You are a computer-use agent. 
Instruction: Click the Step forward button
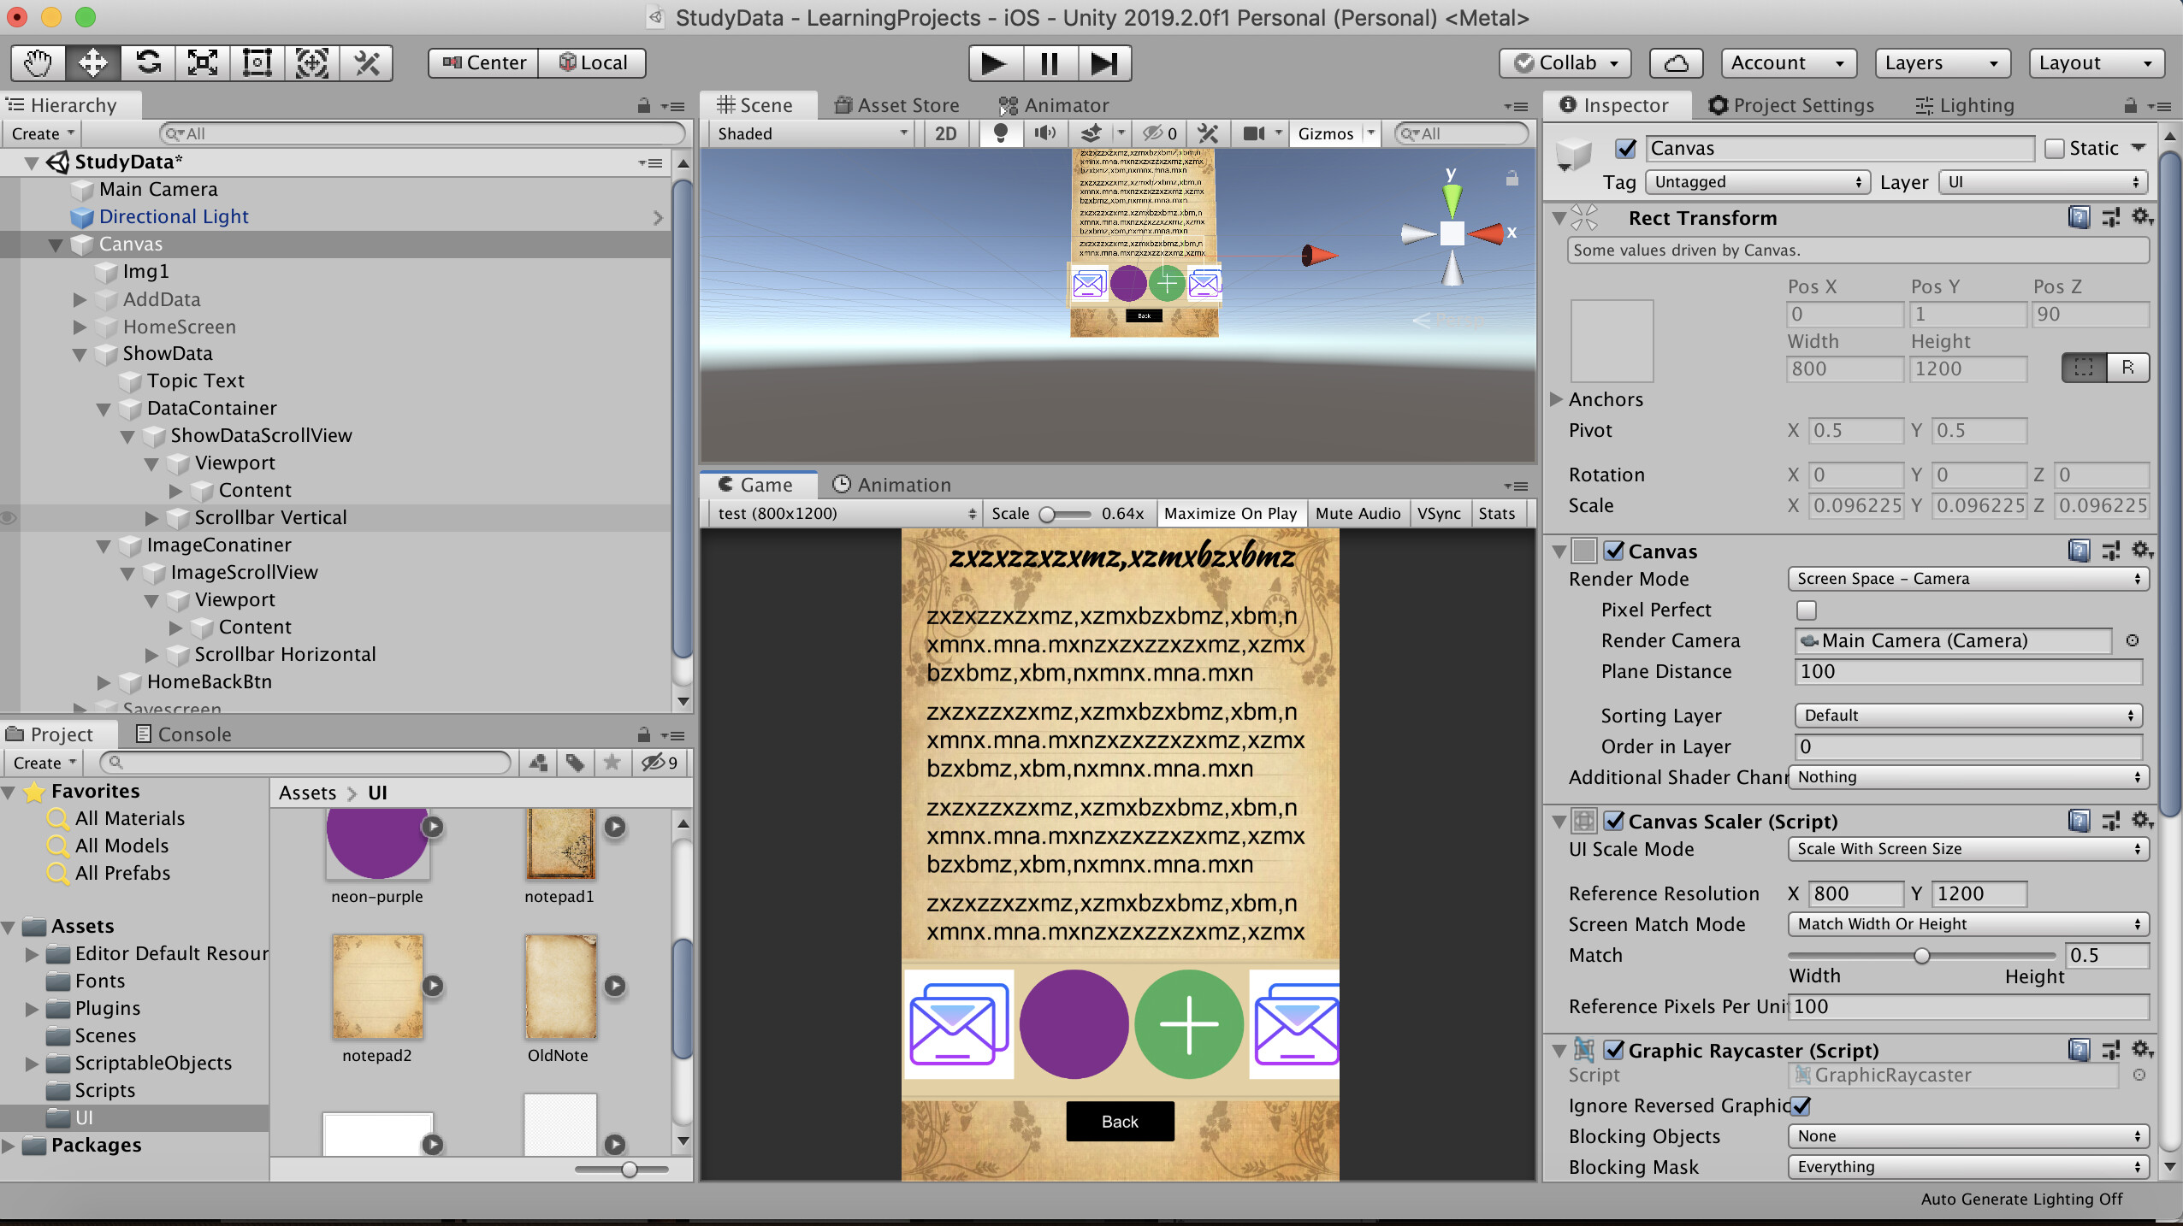1103,63
